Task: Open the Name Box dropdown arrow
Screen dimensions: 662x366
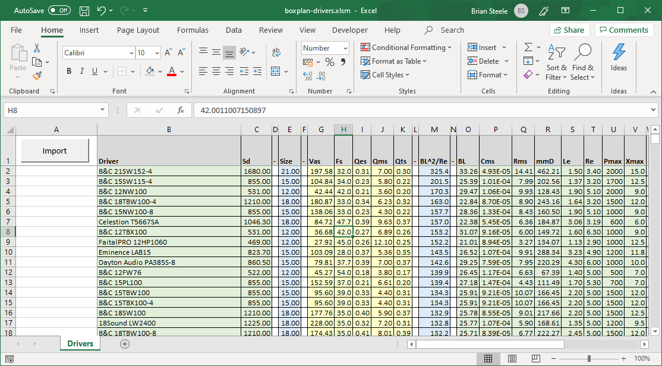Action: (x=102, y=110)
